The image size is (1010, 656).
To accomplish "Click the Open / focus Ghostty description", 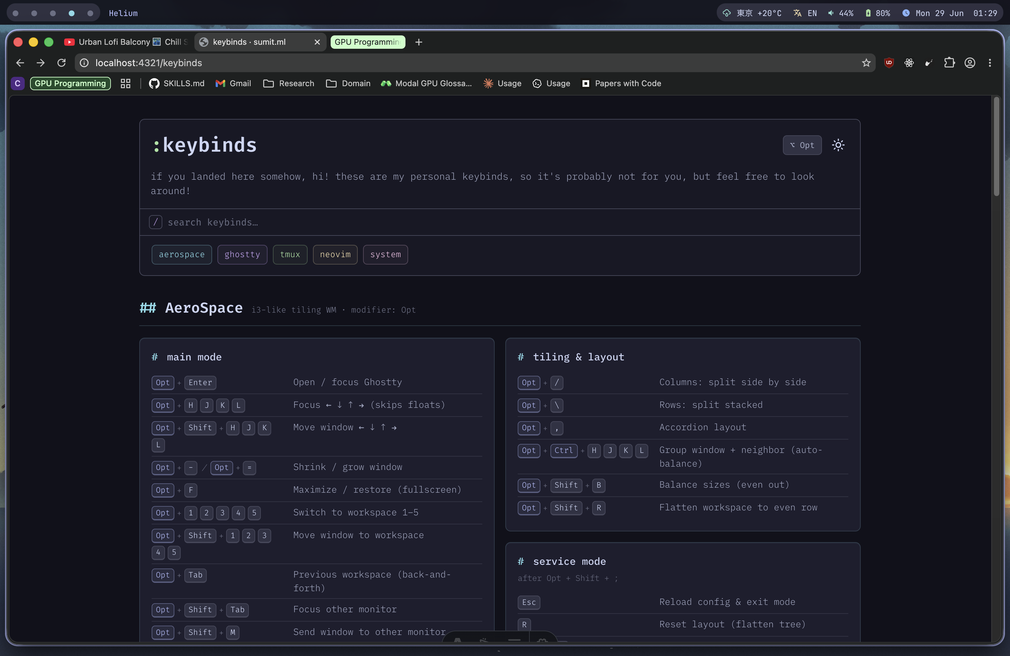I will coord(348,382).
